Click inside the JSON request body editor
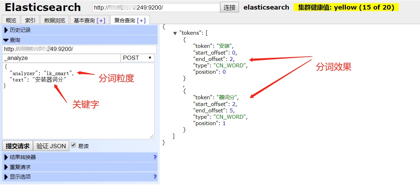This screenshot has width=420, height=185. click(78, 101)
